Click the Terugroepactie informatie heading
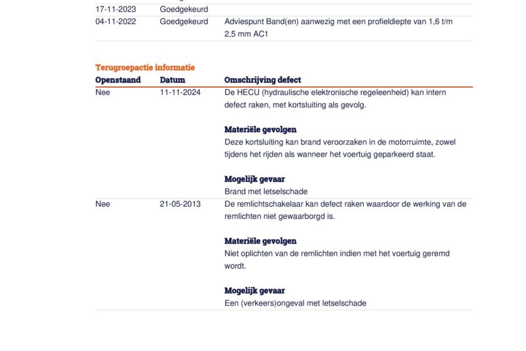This screenshot has width=526, height=351. pyautogui.click(x=145, y=67)
